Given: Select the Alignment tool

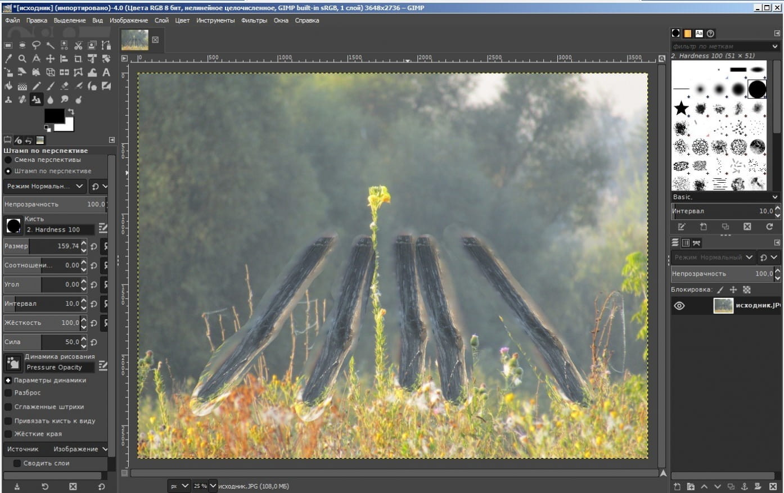Looking at the screenshot, I should (x=64, y=58).
